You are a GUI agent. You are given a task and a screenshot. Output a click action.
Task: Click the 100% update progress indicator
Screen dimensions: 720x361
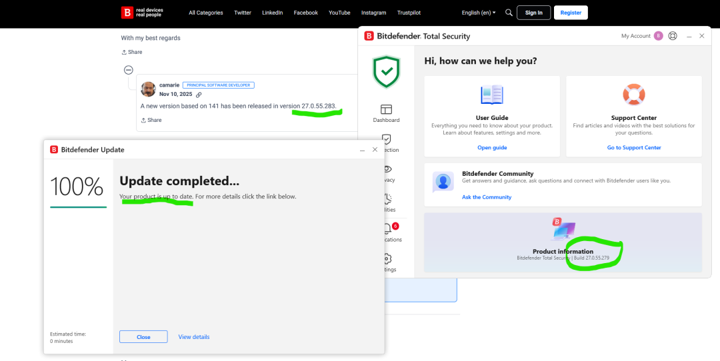(78, 187)
